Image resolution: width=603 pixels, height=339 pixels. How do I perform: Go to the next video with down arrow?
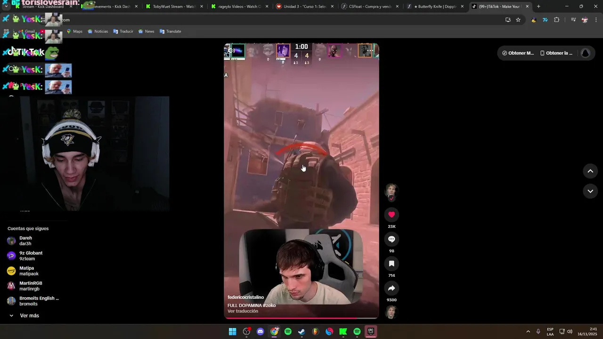(x=590, y=191)
